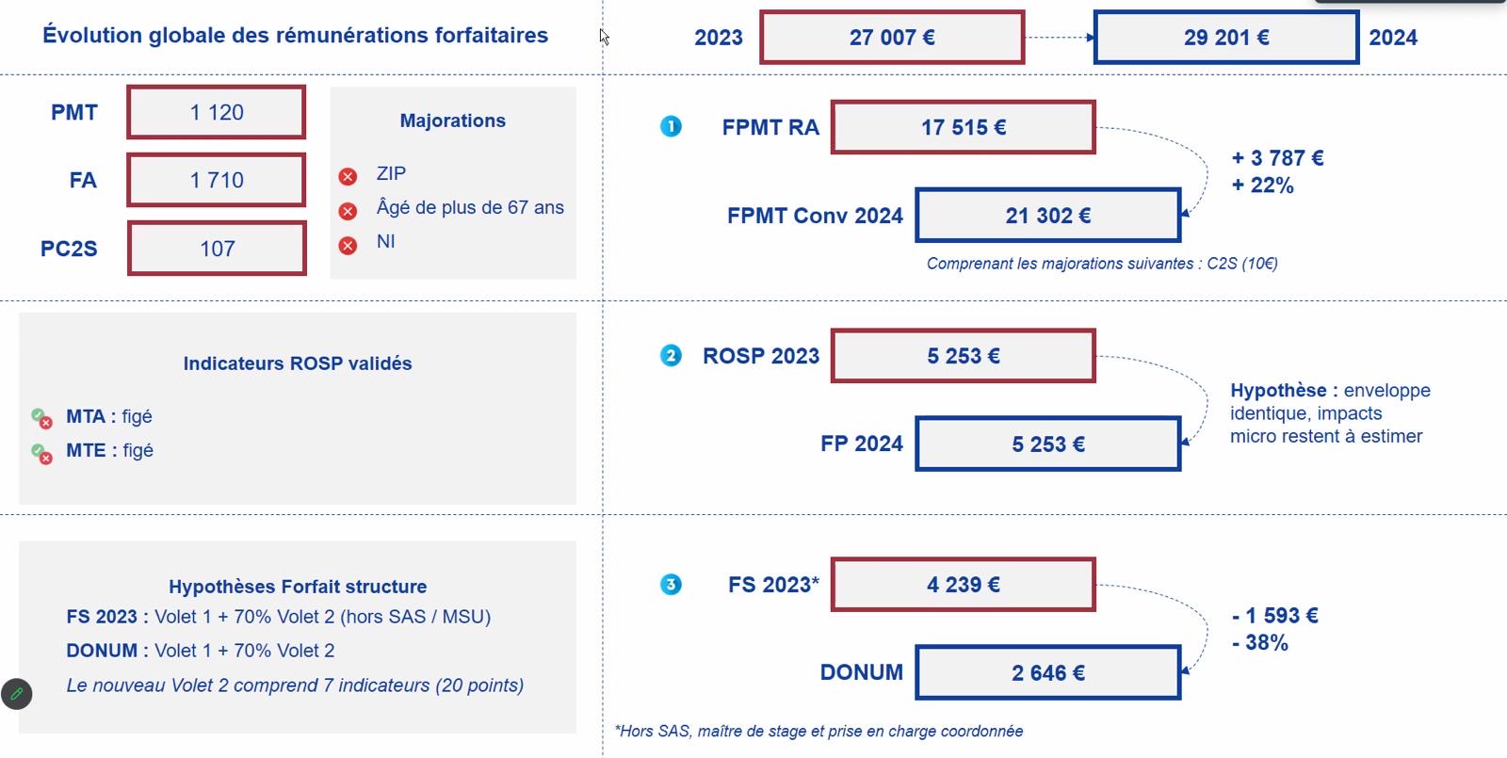This screenshot has width=1507, height=758.
Task: Click the Hypothèses Forfait structure heading
Action: click(298, 587)
